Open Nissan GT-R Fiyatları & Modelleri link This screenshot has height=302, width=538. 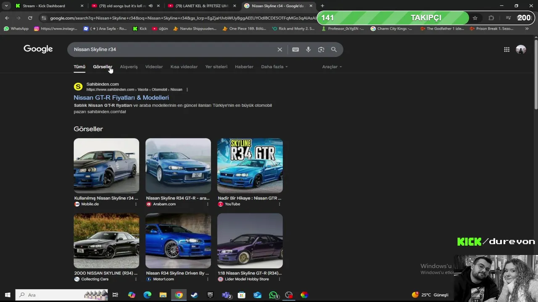pos(121,97)
